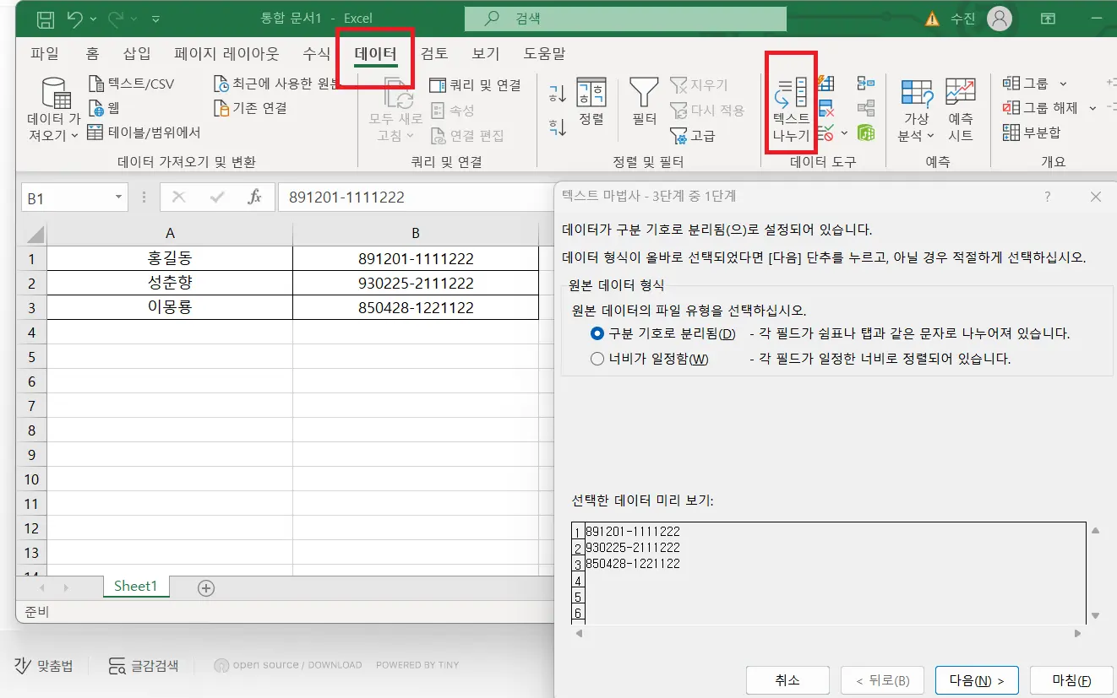The width and height of the screenshot is (1117, 698).
Task: Open the 그룹 dropdown arrow
Action: (1063, 84)
